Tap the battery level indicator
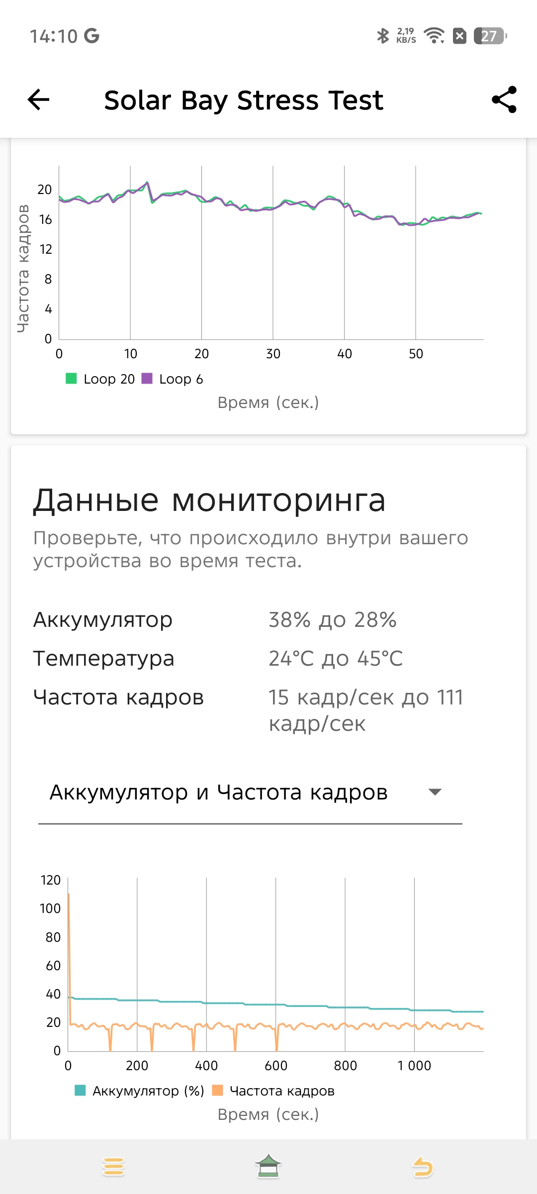537x1194 pixels. tap(490, 36)
